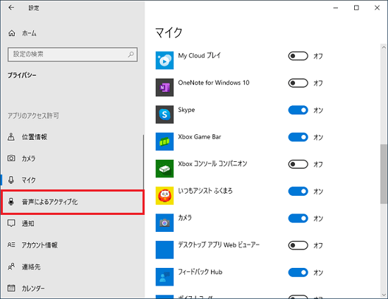Open 音声によるアクティブ化 settings
Image resolution: width=388 pixels, height=299 pixels.
(72, 201)
